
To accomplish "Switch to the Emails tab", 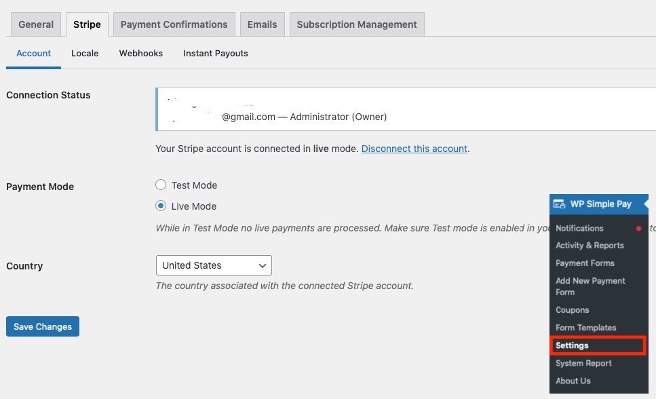I will click(x=262, y=24).
